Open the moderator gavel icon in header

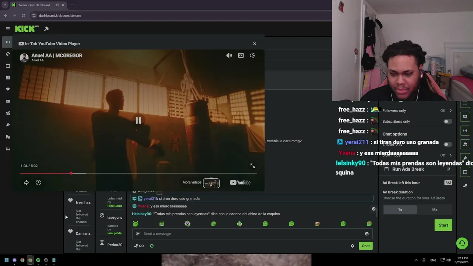coord(47,29)
